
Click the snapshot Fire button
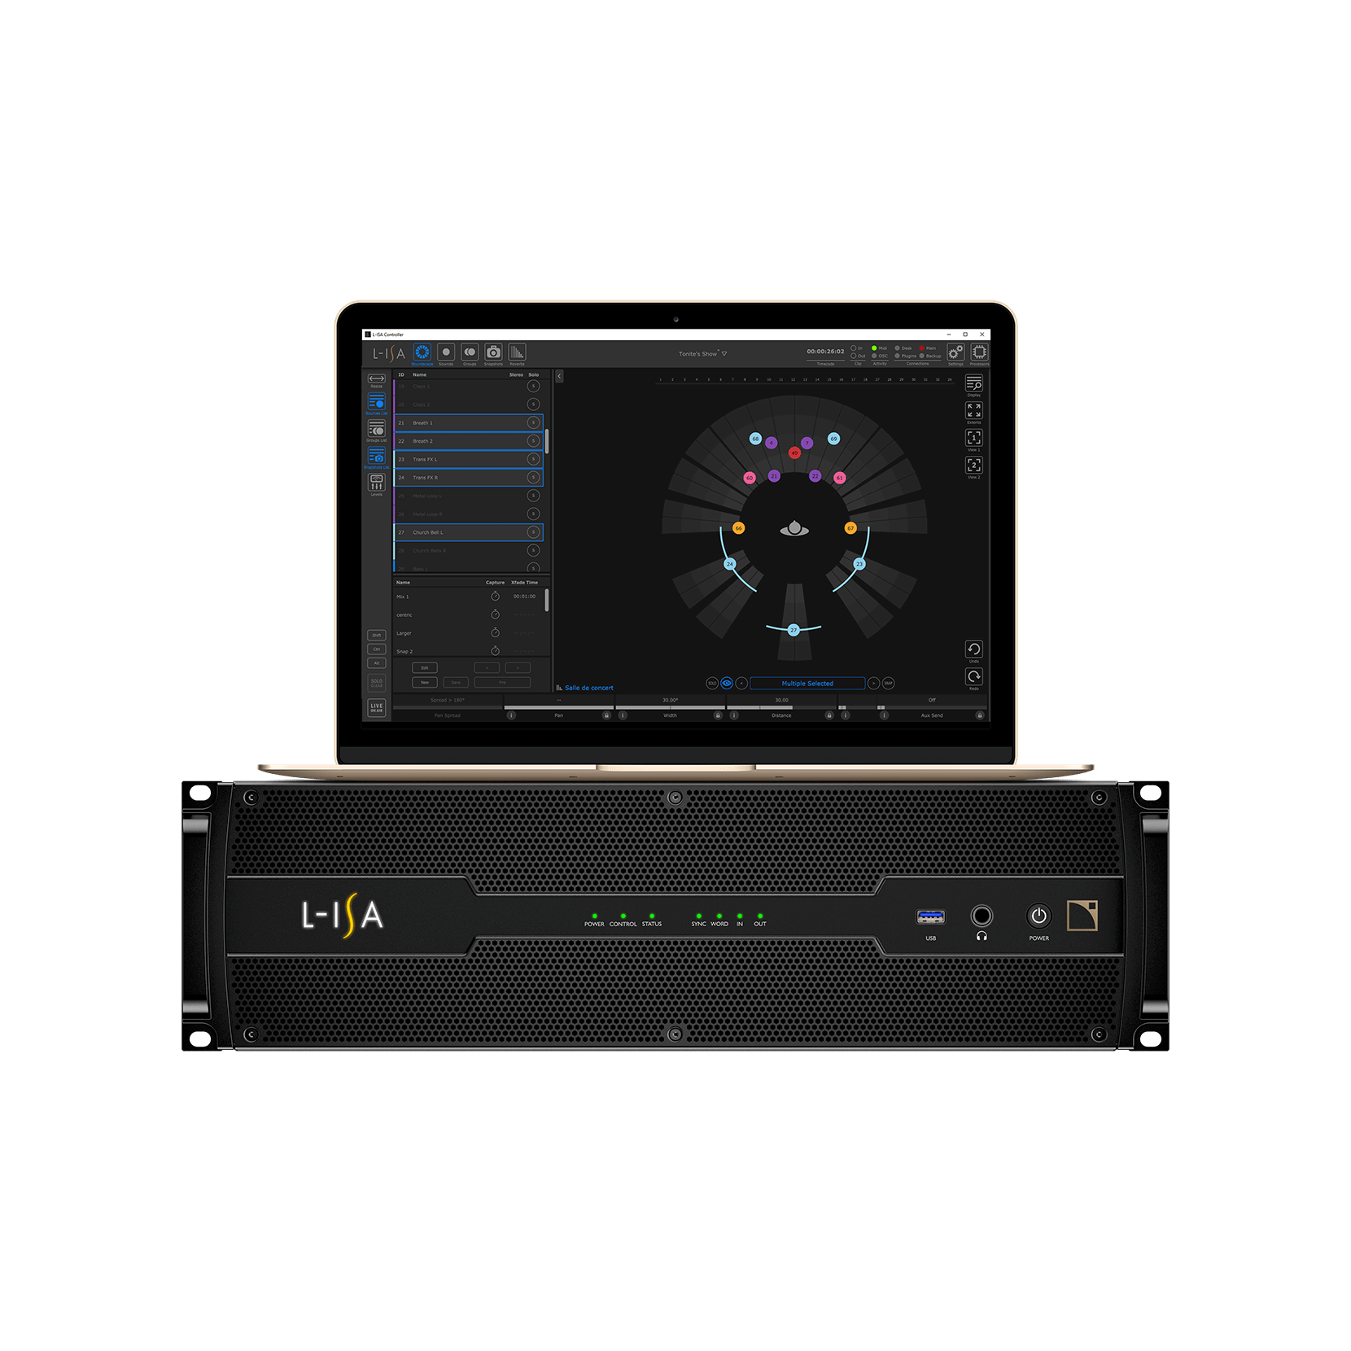(502, 682)
